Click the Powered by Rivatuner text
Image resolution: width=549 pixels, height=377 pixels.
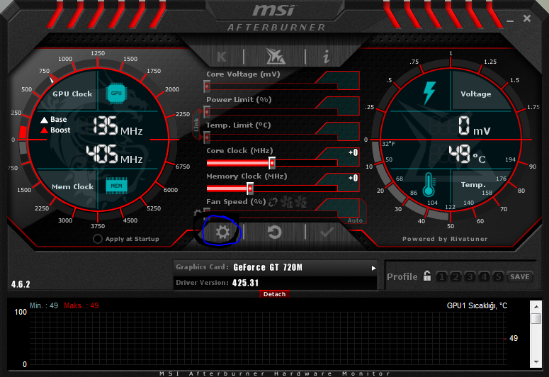pyautogui.click(x=445, y=239)
